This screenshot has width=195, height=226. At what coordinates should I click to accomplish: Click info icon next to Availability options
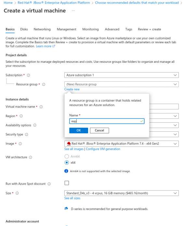35,125
